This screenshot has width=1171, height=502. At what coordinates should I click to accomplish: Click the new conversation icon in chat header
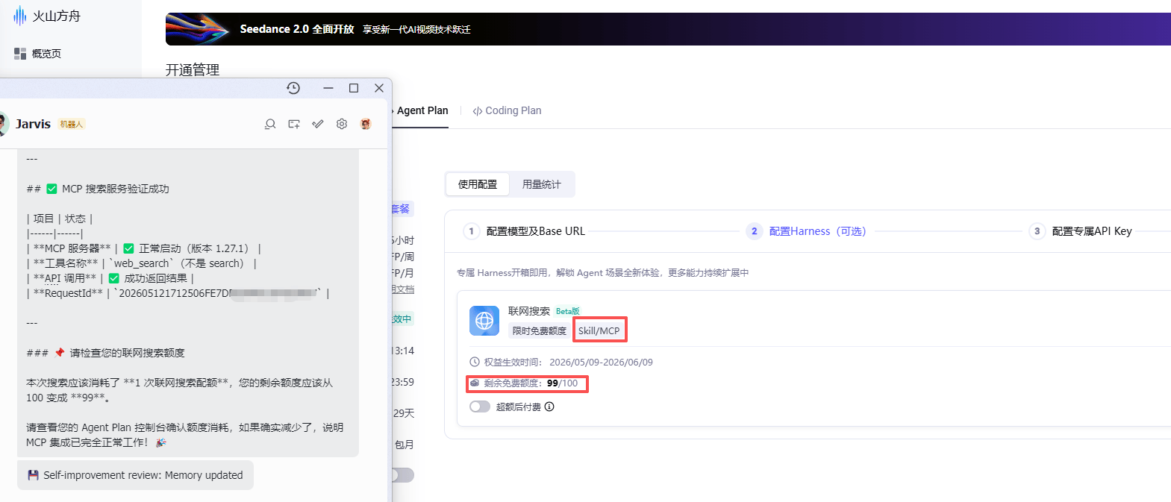tap(294, 124)
